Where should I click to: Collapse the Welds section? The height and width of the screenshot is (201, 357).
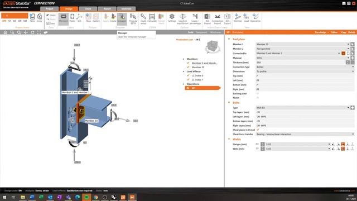click(x=229, y=139)
